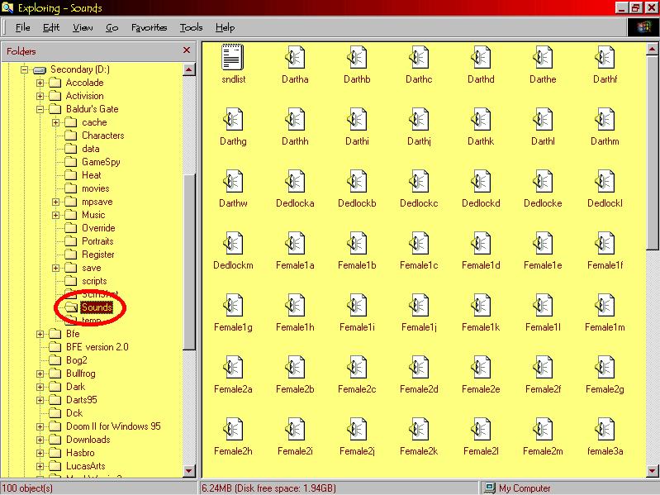Screen dimensions: 660x495
Task: Select the Dartha sound file
Action: [295, 59]
